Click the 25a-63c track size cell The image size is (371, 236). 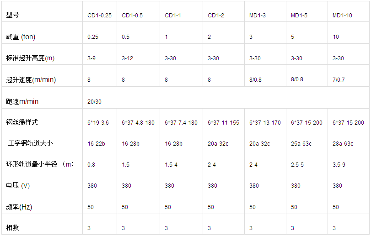(301, 144)
